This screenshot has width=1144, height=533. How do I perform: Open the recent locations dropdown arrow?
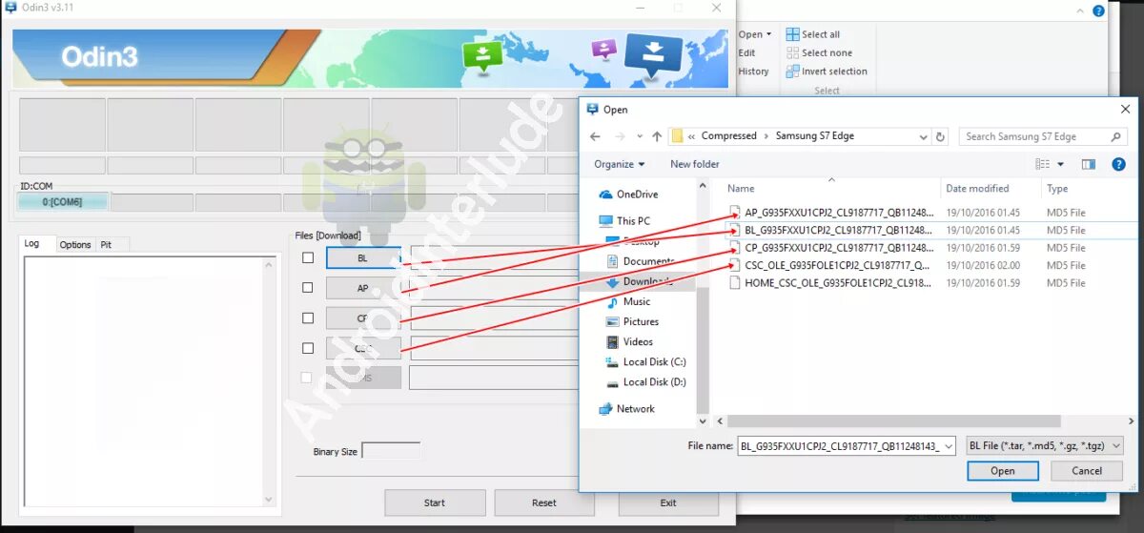pos(640,137)
